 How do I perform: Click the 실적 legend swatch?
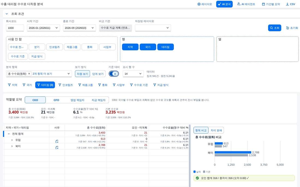194,172
